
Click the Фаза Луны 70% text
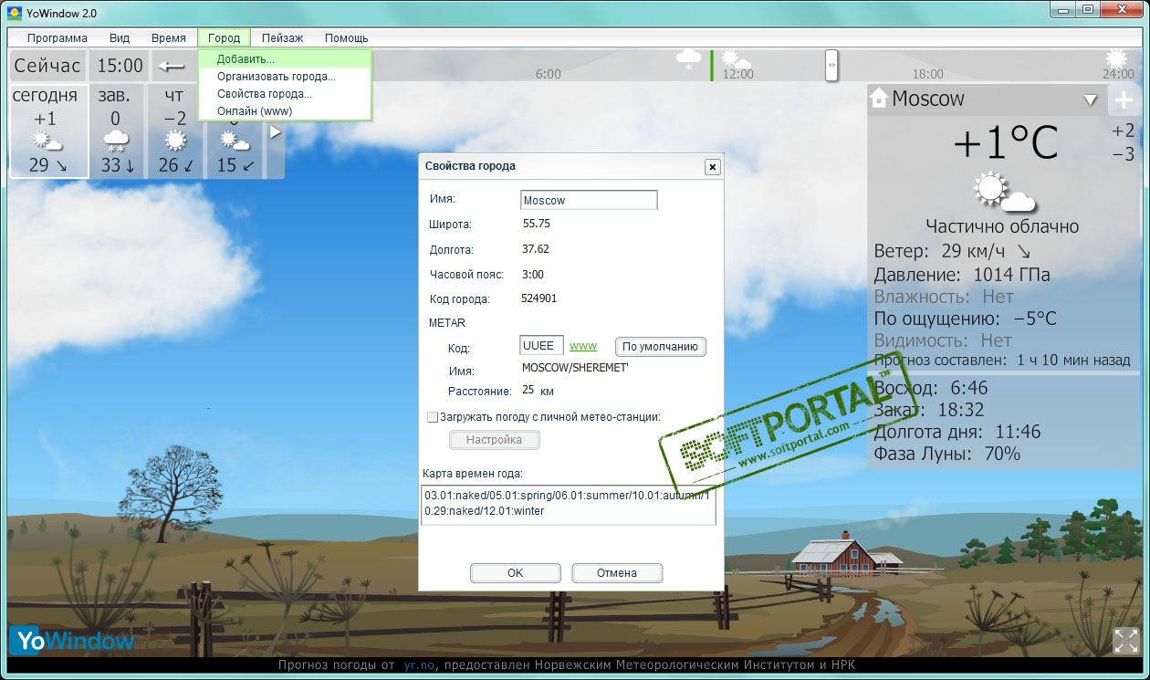click(x=947, y=454)
